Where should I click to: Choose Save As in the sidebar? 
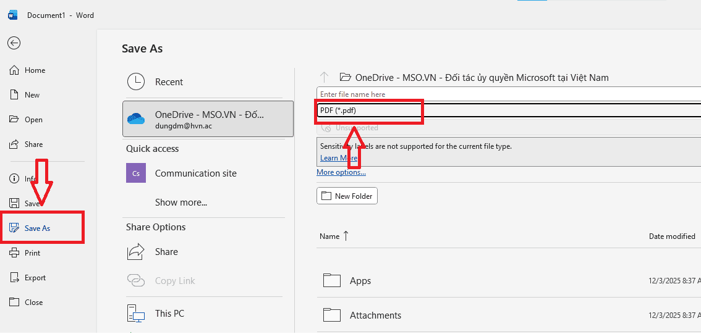(x=37, y=228)
